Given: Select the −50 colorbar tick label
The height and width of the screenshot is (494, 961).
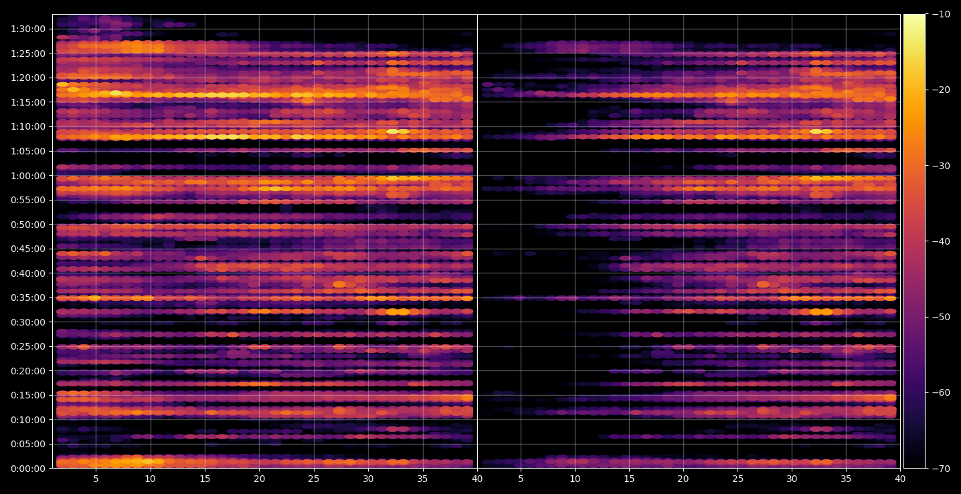Looking at the screenshot, I should click(940, 317).
